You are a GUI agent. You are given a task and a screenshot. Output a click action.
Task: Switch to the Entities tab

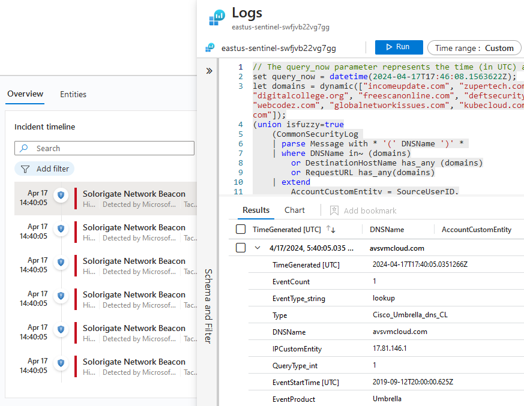(73, 95)
